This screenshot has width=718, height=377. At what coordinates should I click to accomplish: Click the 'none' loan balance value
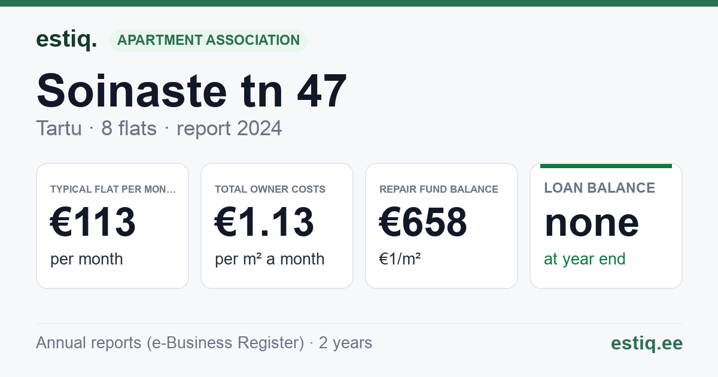(592, 223)
